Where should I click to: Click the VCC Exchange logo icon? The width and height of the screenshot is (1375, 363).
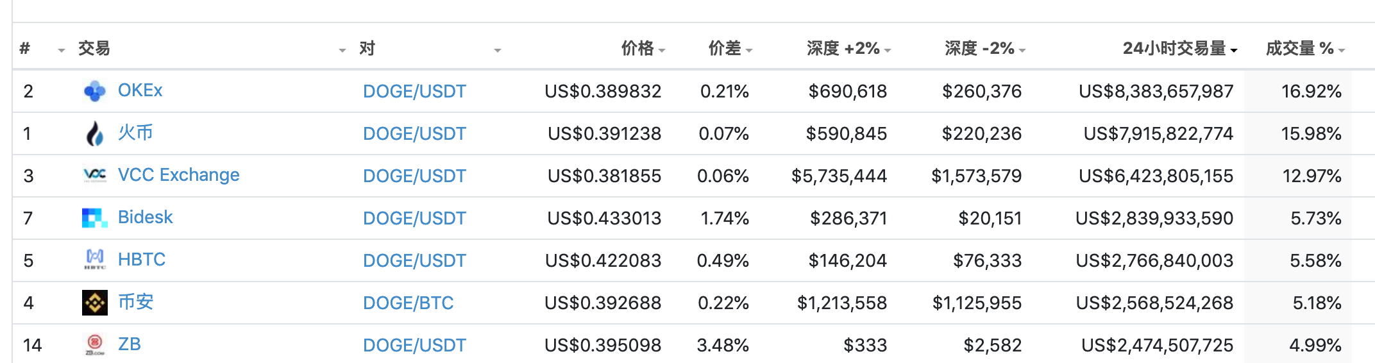coord(95,175)
